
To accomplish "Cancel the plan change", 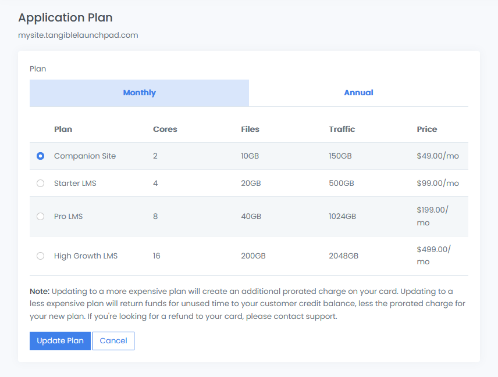I will 113,341.
